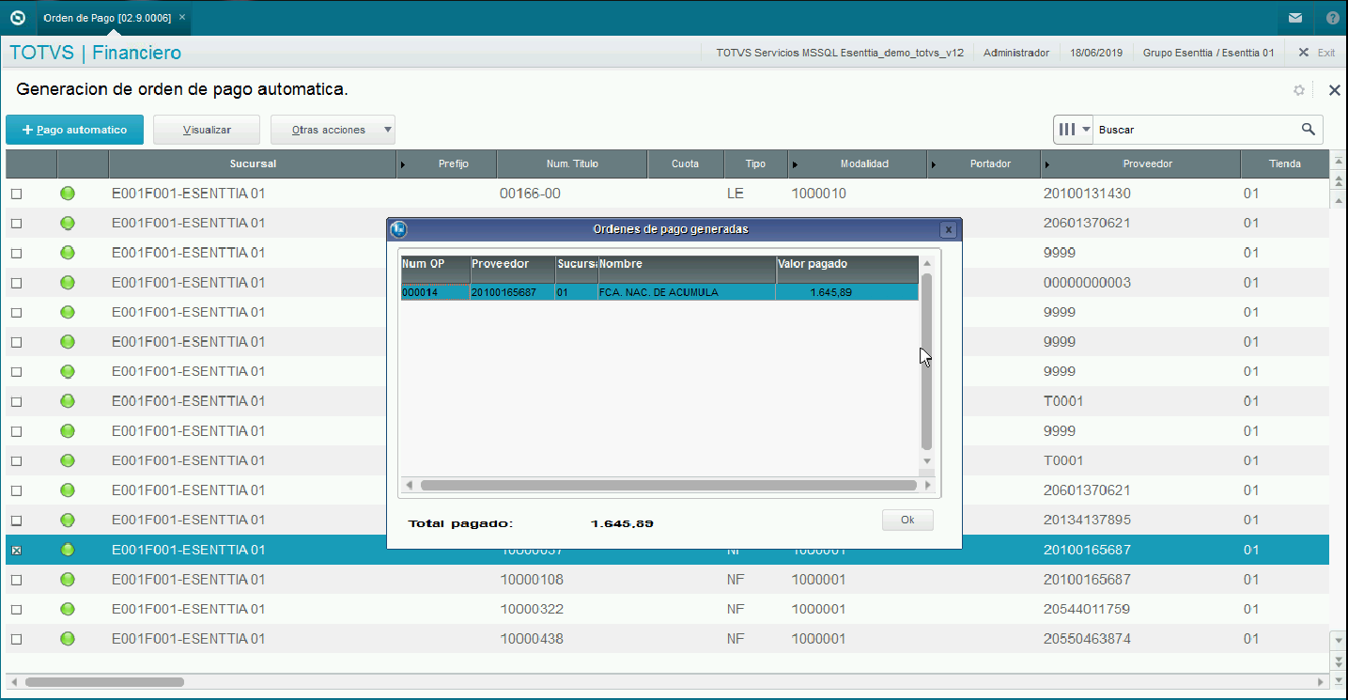This screenshot has width=1348, height=700.
Task: Click the dialog horizontal scrollbar thumb
Action: click(x=668, y=485)
